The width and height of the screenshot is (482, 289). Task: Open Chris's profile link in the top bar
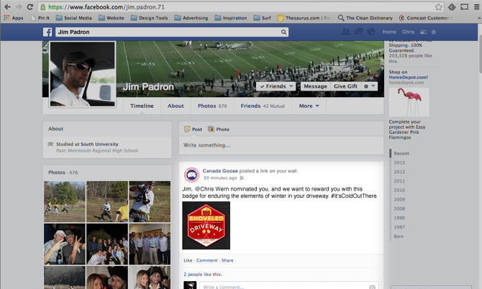408,32
